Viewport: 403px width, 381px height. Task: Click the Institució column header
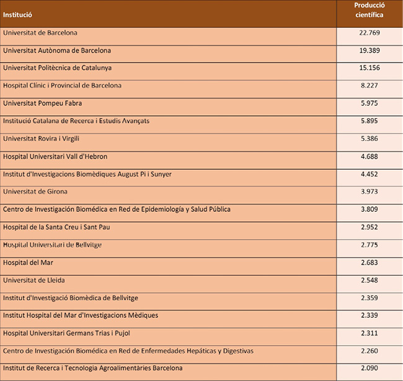click(x=18, y=14)
